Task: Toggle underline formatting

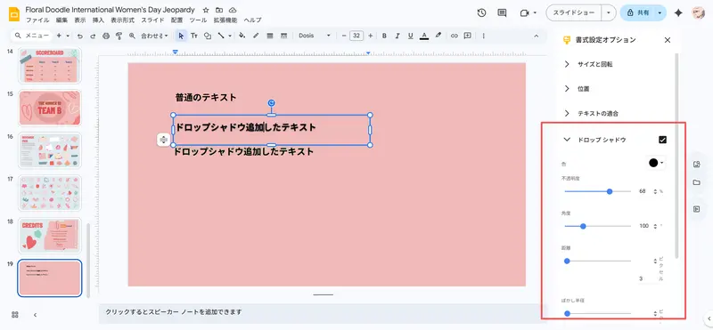Action: [x=411, y=36]
